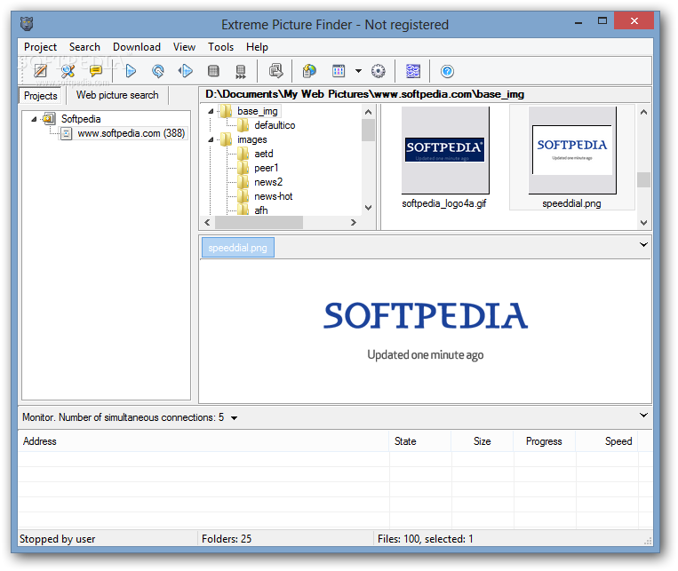Click the thumbnail view mode icon
Image resolution: width=678 pixels, height=571 pixels.
(x=339, y=71)
